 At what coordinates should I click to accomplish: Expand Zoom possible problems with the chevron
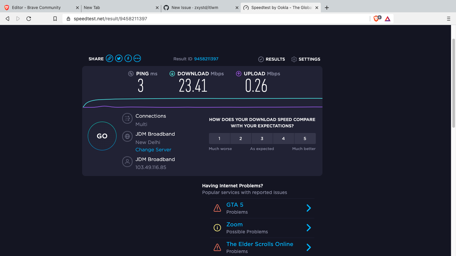(309, 228)
